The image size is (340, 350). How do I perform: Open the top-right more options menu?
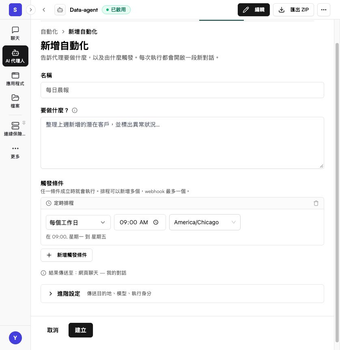(324, 10)
